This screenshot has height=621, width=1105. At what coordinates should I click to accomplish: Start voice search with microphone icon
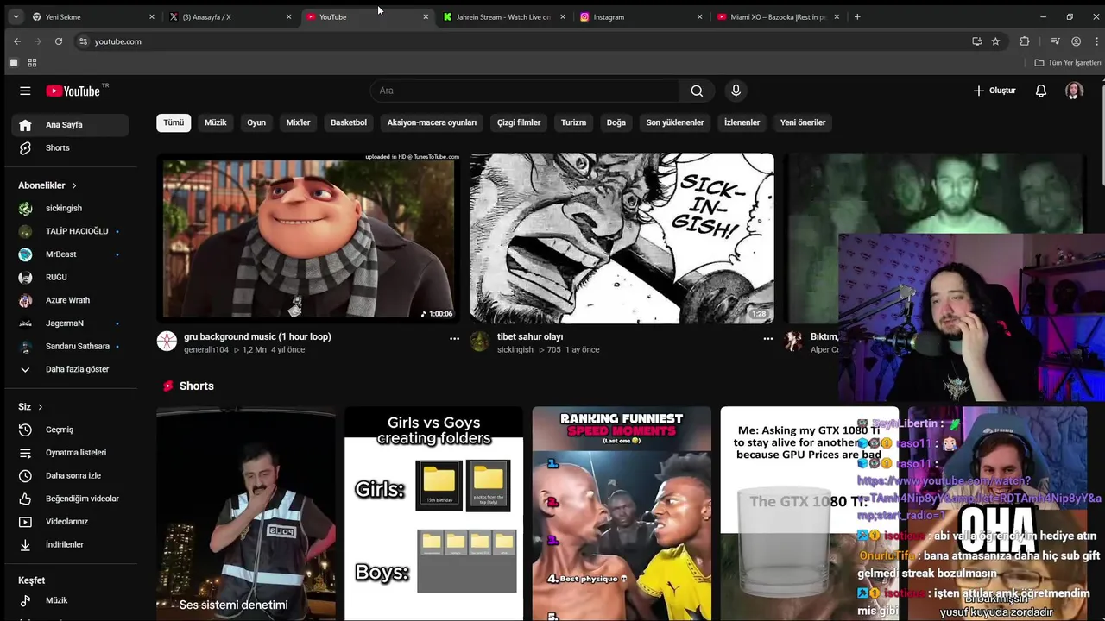(x=736, y=91)
